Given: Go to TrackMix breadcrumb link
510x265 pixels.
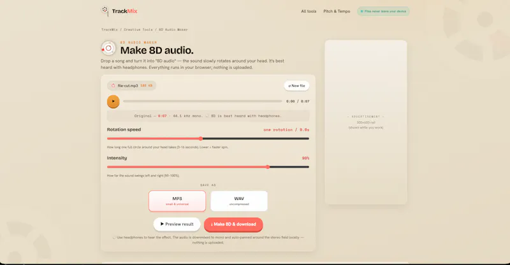Looking at the screenshot, I should pyautogui.click(x=109, y=29).
